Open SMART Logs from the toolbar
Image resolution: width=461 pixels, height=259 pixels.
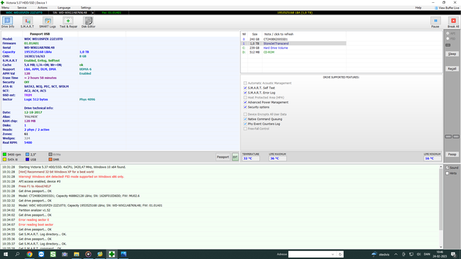48,22
